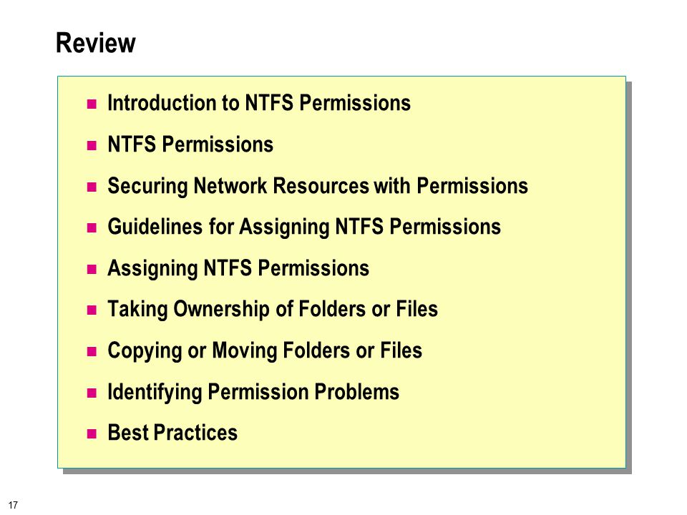This screenshot has width=687, height=515.
Task: Click the bullet square before Securing Network Resources
Action: tap(92, 187)
